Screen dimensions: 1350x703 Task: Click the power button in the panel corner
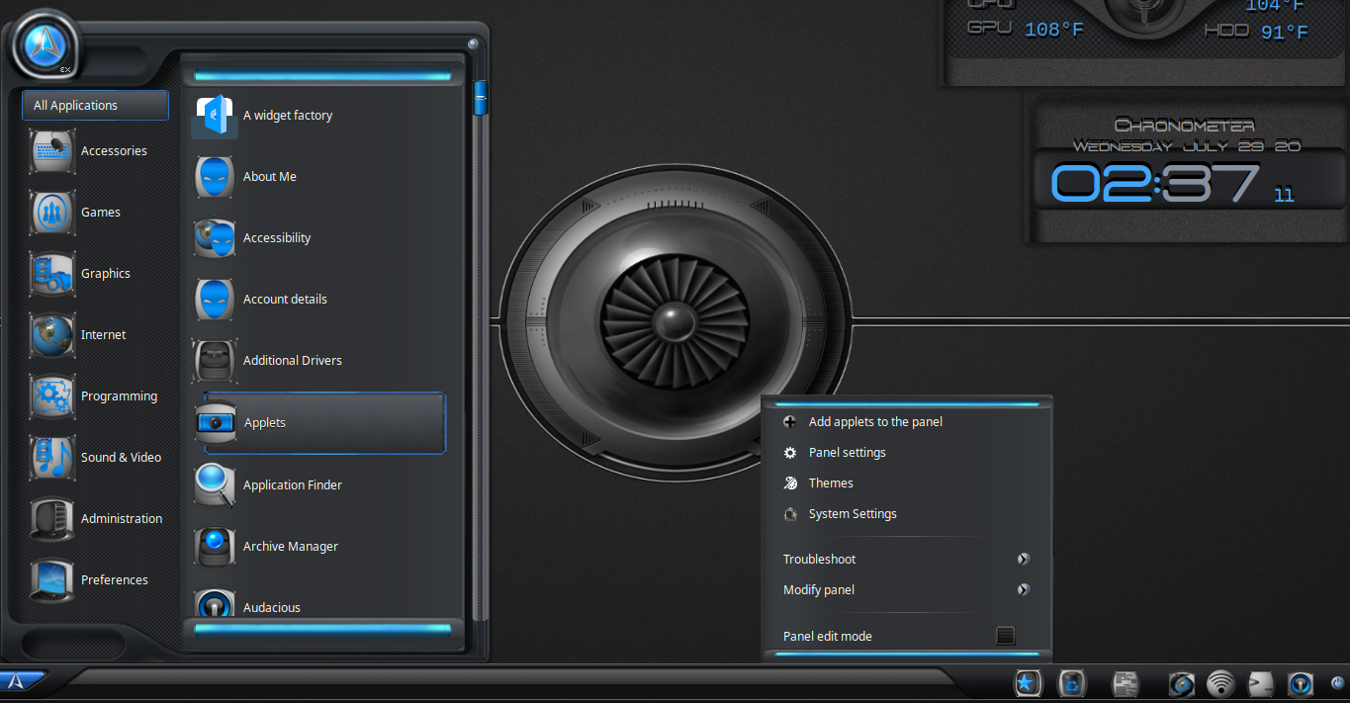click(1336, 682)
